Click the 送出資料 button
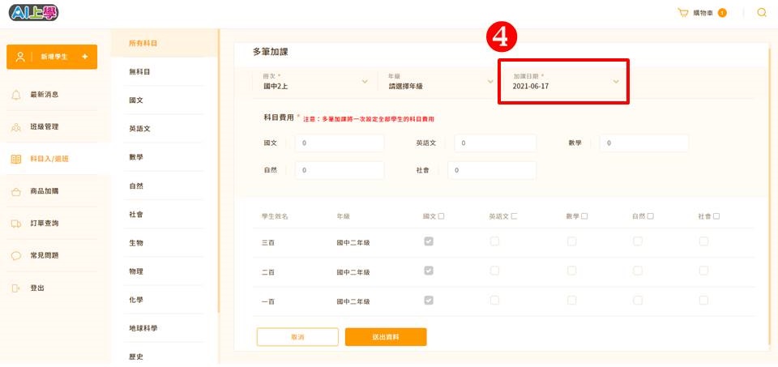 click(386, 337)
